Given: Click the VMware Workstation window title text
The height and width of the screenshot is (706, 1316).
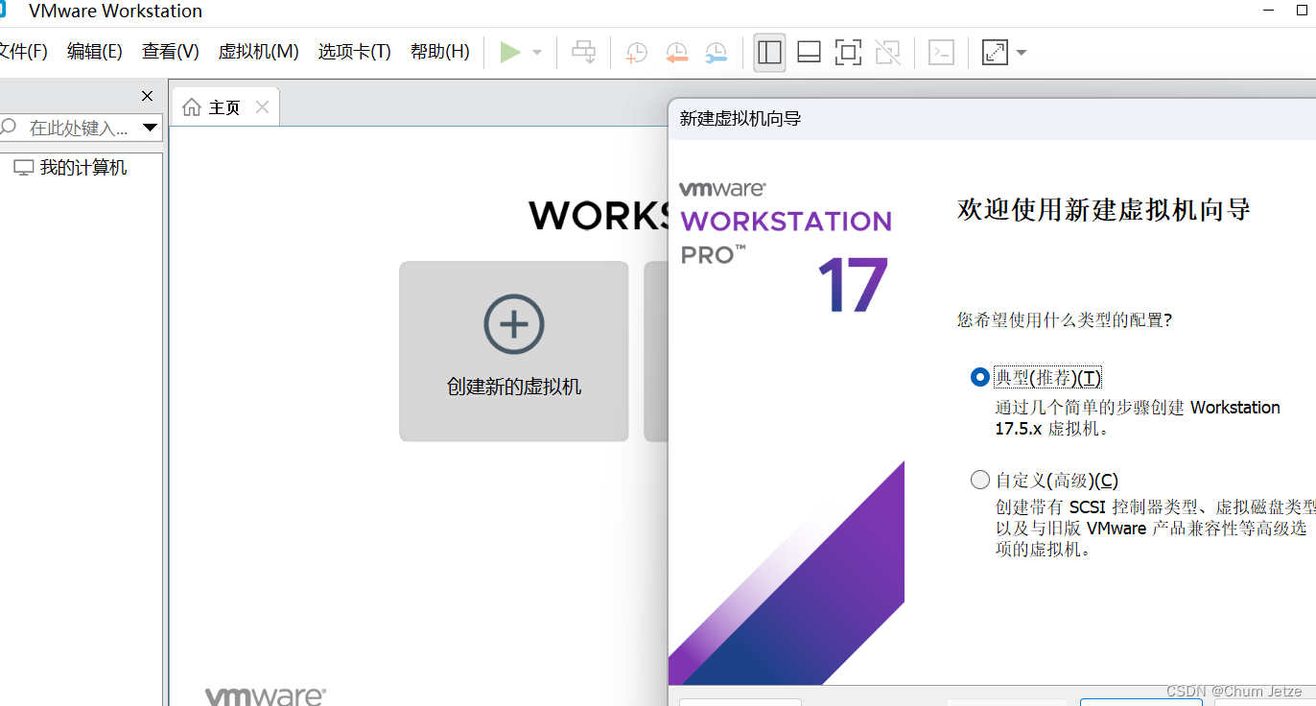Looking at the screenshot, I should click(x=115, y=12).
